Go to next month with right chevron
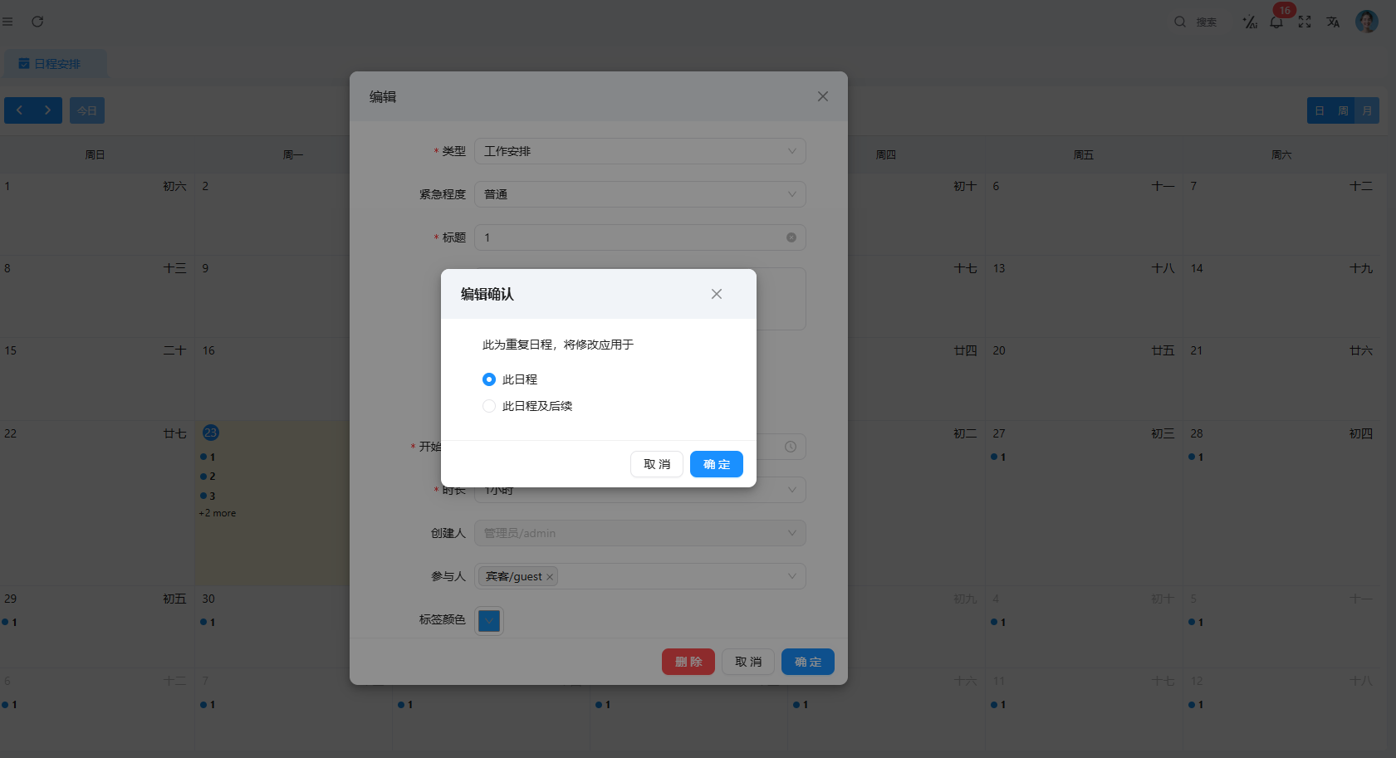The width and height of the screenshot is (1396, 758). point(47,110)
